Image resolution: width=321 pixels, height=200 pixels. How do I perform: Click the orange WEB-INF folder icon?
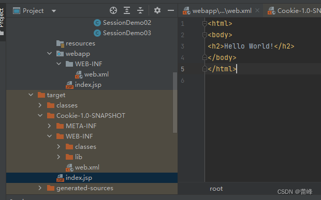tap(60, 136)
